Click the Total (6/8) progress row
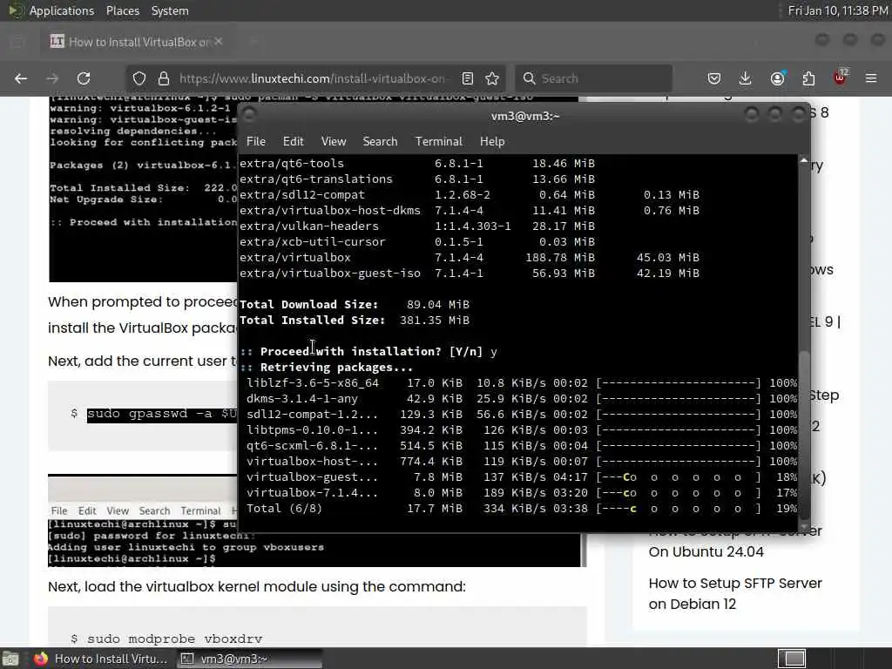 pyautogui.click(x=521, y=509)
